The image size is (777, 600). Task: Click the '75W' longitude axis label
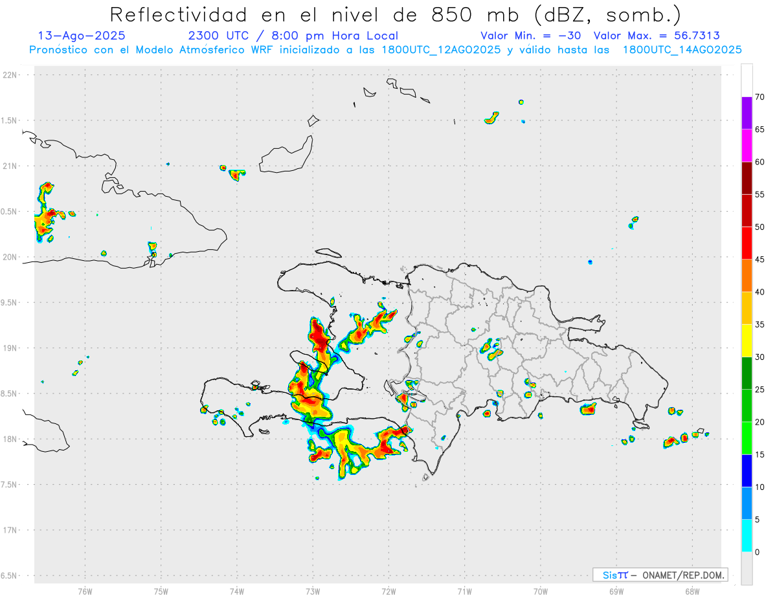click(161, 591)
